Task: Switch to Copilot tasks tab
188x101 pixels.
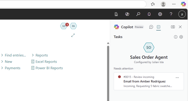Action: pos(158,27)
